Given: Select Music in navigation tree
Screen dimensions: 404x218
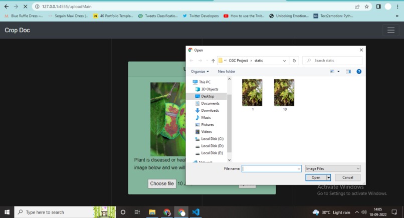Looking at the screenshot, I should coord(203,117).
